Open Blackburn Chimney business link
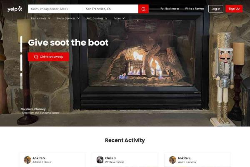250x167 pixels. (x=33, y=109)
